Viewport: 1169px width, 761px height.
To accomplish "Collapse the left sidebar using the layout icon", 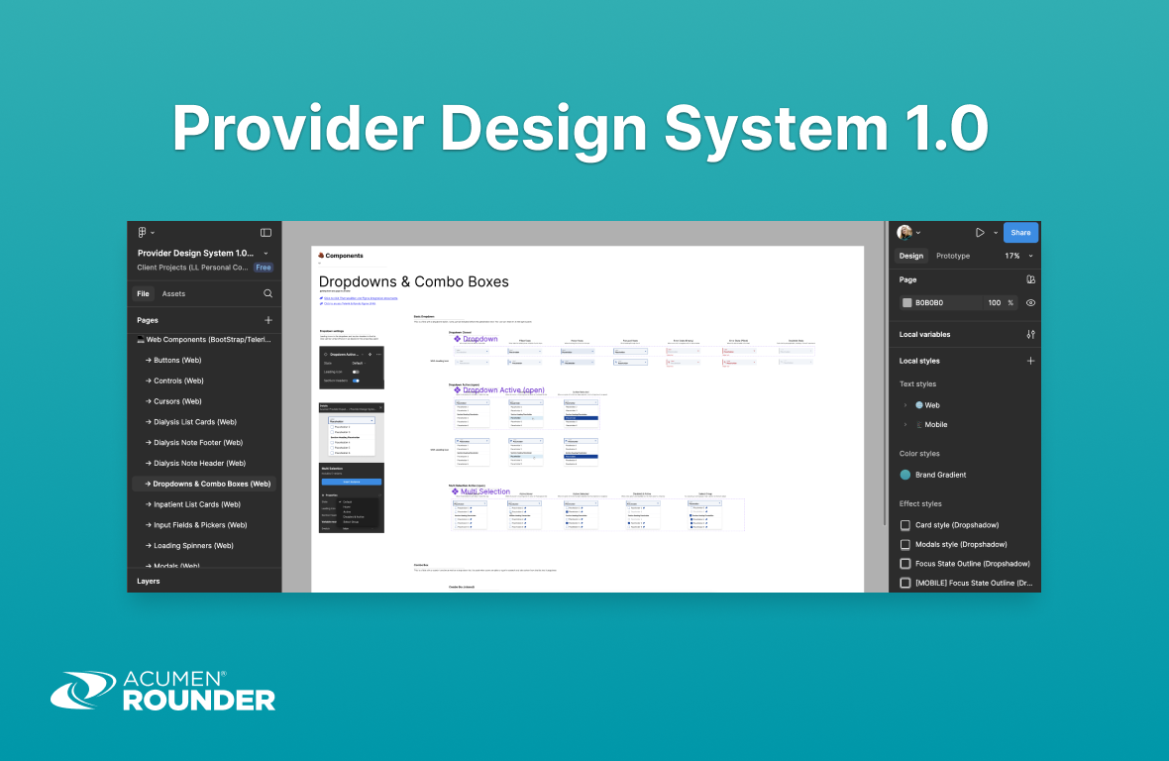I will (x=266, y=232).
